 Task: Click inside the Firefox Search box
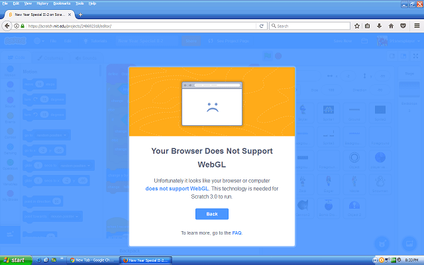[309, 26]
